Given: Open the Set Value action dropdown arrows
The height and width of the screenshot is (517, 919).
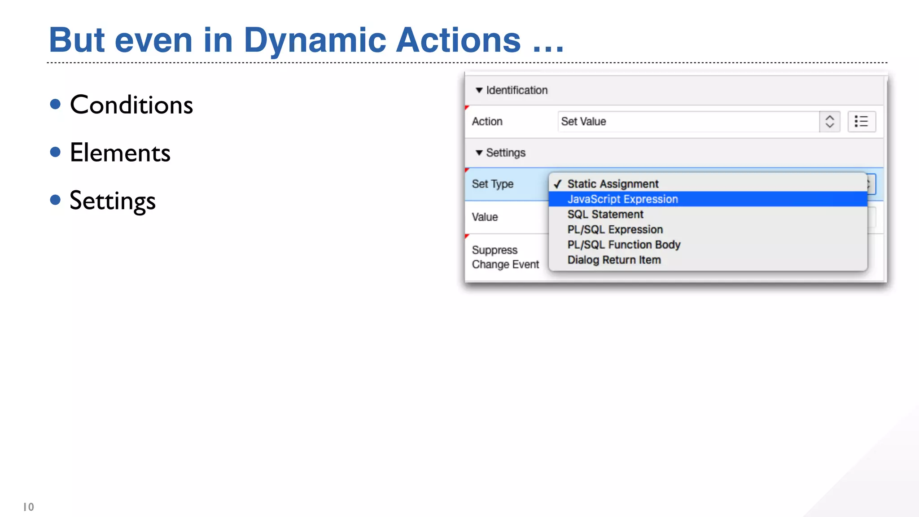Looking at the screenshot, I should pyautogui.click(x=829, y=122).
